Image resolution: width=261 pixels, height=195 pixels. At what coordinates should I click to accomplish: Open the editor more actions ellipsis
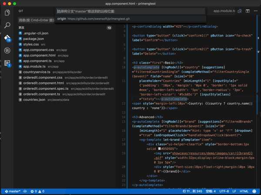tap(256, 11)
